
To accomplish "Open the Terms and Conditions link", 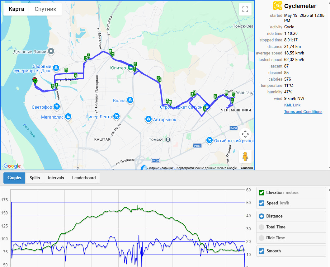I will point(303,111).
